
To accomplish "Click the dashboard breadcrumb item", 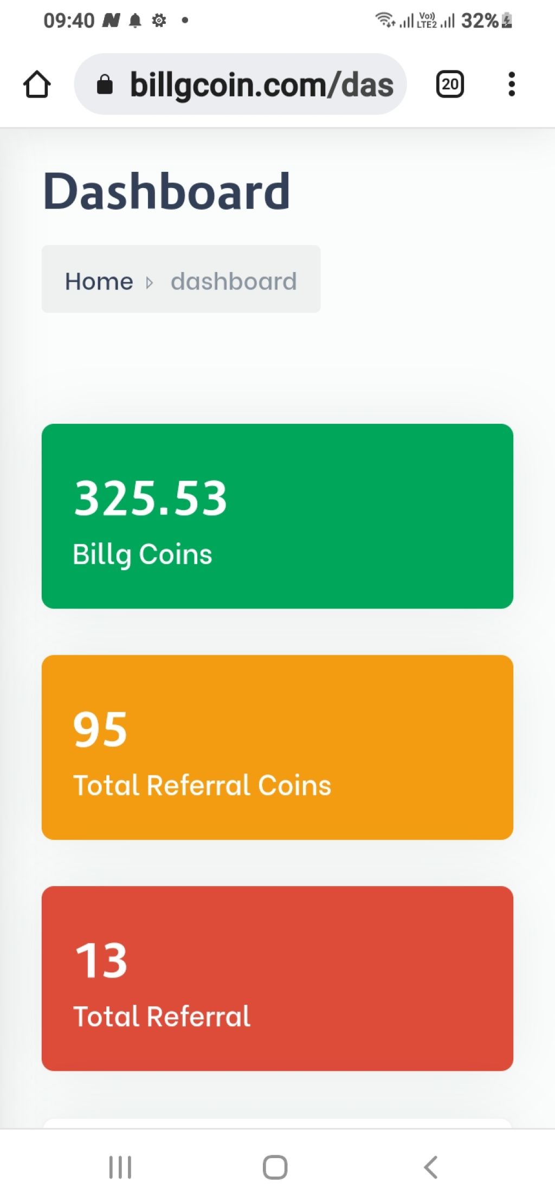I will coord(234,281).
